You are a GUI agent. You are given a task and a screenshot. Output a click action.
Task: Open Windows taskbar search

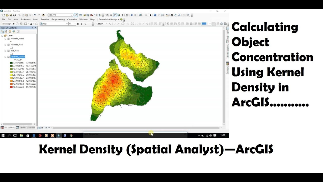tap(9, 135)
